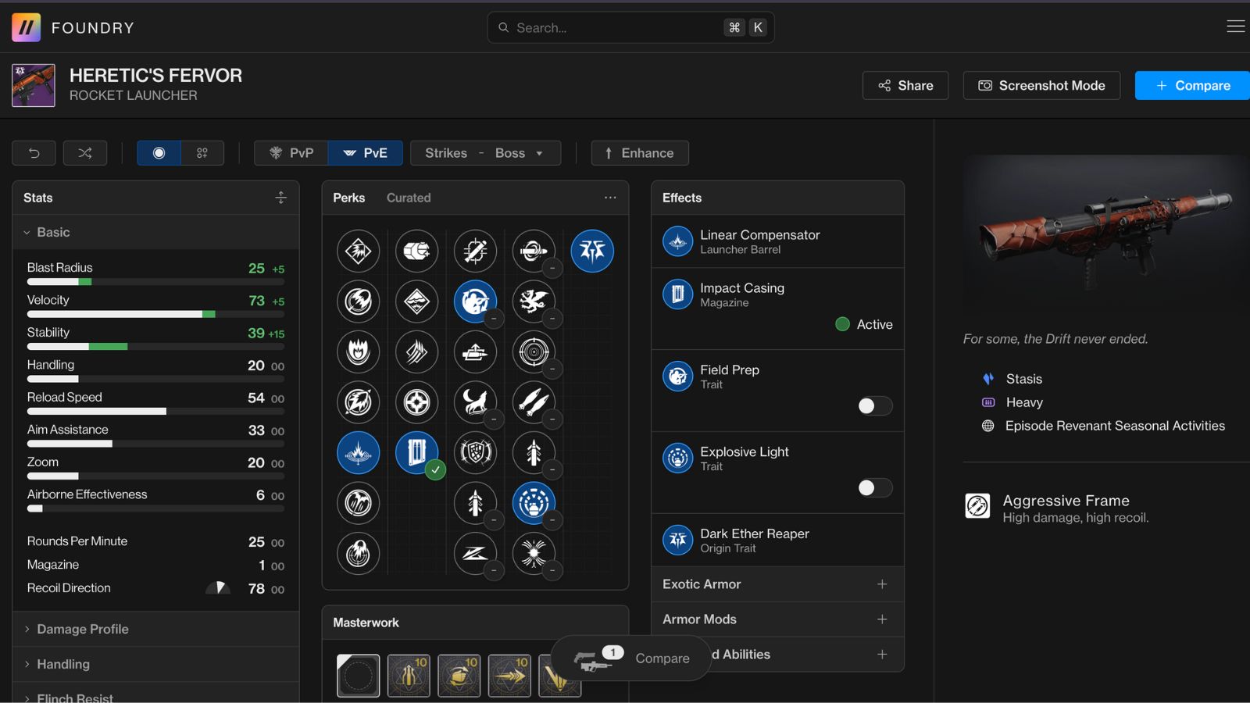Click the Aggressive Frame intrinsic icon

pos(977,506)
